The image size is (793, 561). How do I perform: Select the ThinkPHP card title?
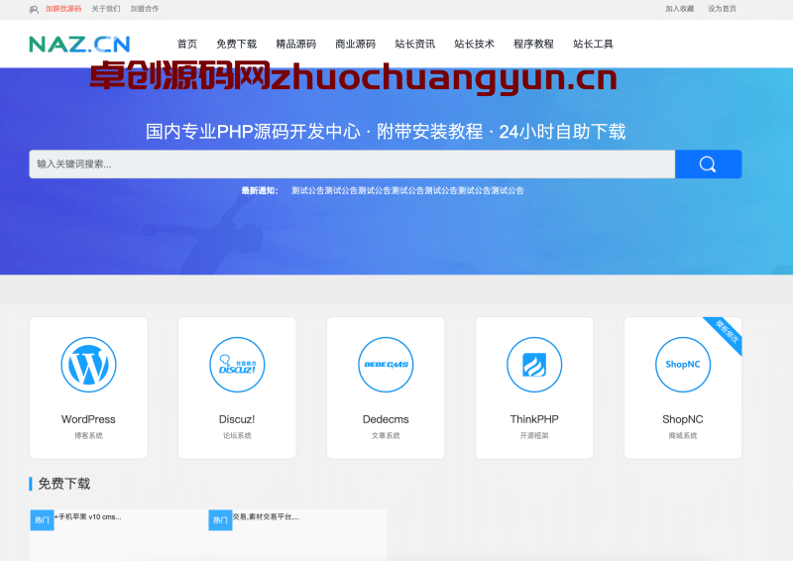click(x=534, y=419)
